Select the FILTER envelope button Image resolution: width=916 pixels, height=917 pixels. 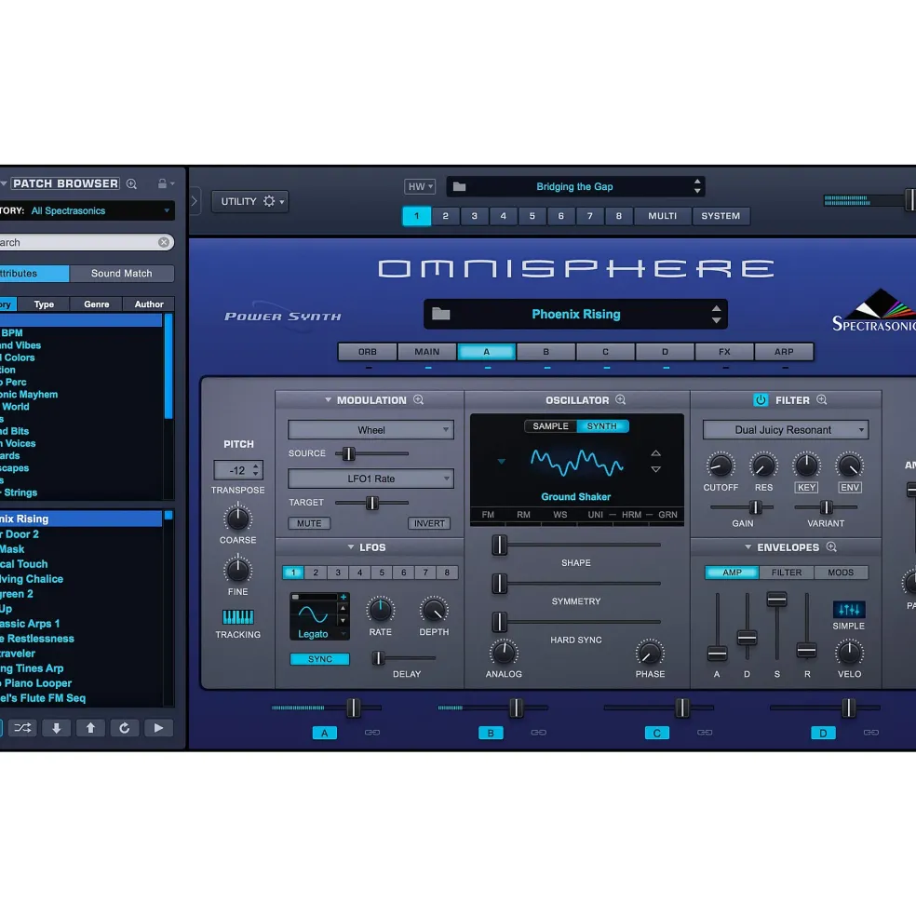pyautogui.click(x=787, y=573)
